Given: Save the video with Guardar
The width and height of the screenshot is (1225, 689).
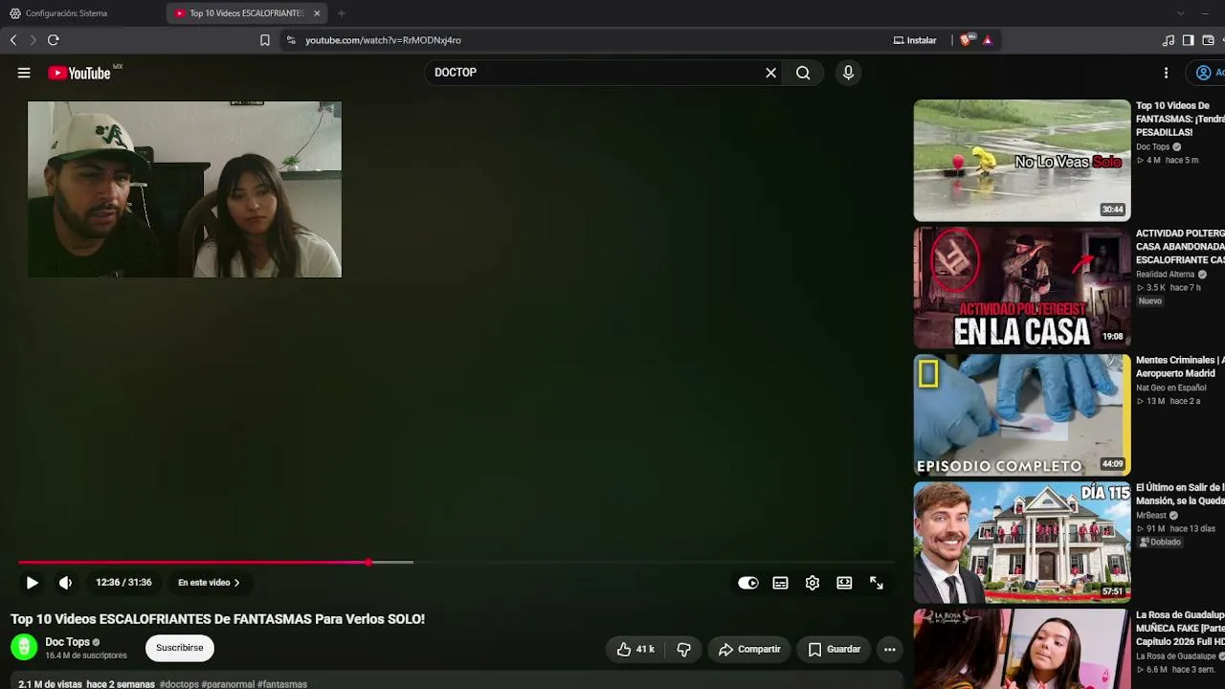Looking at the screenshot, I should tap(834, 649).
